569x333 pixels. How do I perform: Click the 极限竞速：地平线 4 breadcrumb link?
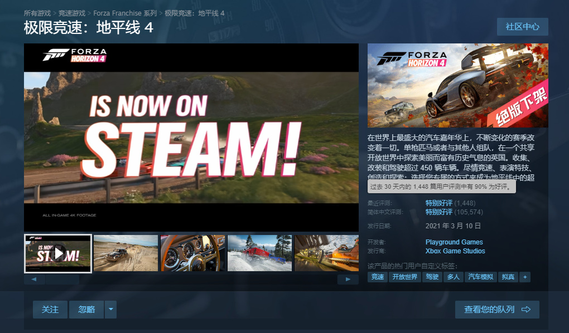pyautogui.click(x=195, y=13)
